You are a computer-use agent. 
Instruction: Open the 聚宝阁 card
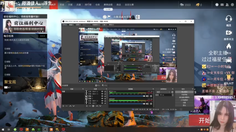pos(25,84)
